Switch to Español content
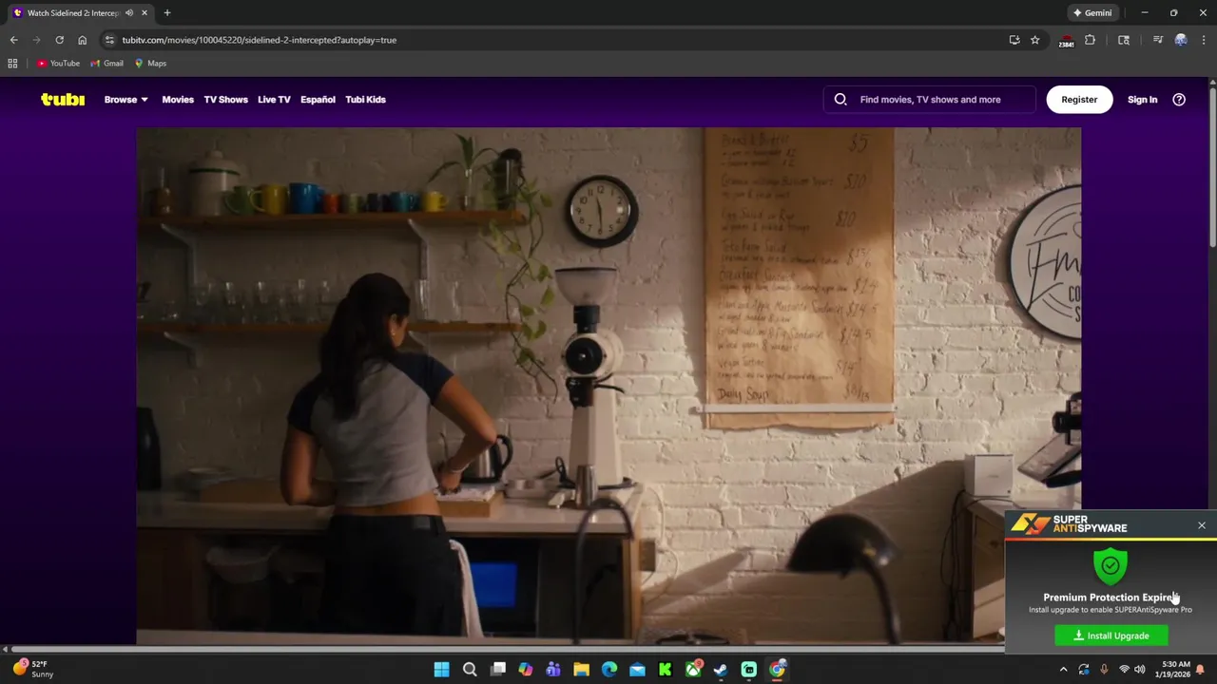The width and height of the screenshot is (1217, 684). point(318,99)
